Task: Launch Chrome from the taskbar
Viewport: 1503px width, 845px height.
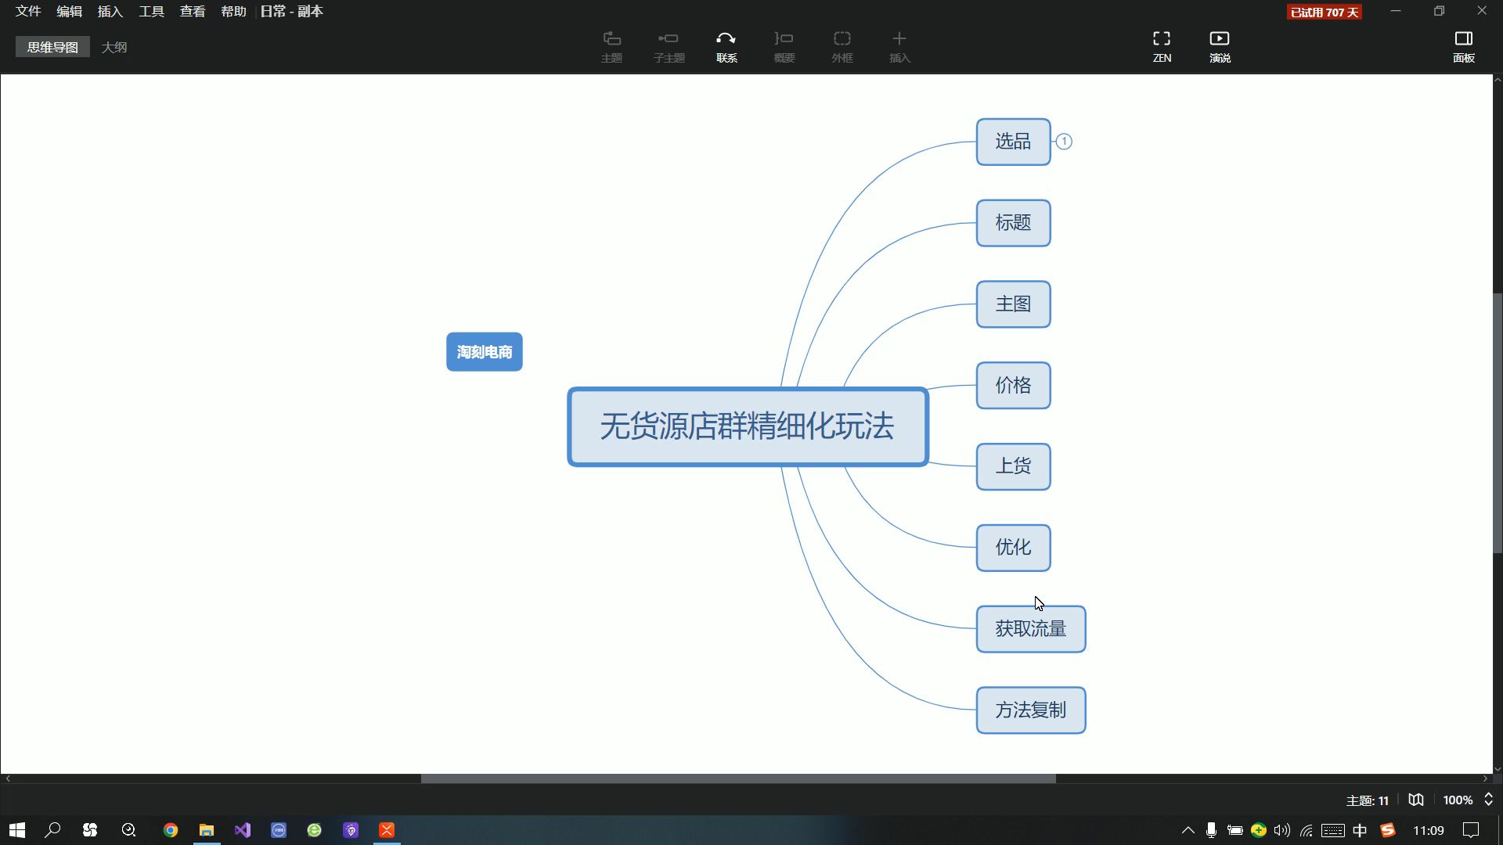Action: click(x=170, y=829)
